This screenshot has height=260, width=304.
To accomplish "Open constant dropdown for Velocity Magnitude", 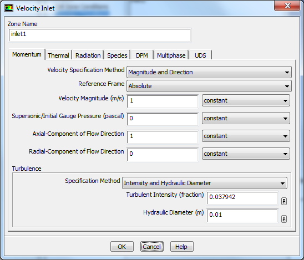I will [x=246, y=100].
